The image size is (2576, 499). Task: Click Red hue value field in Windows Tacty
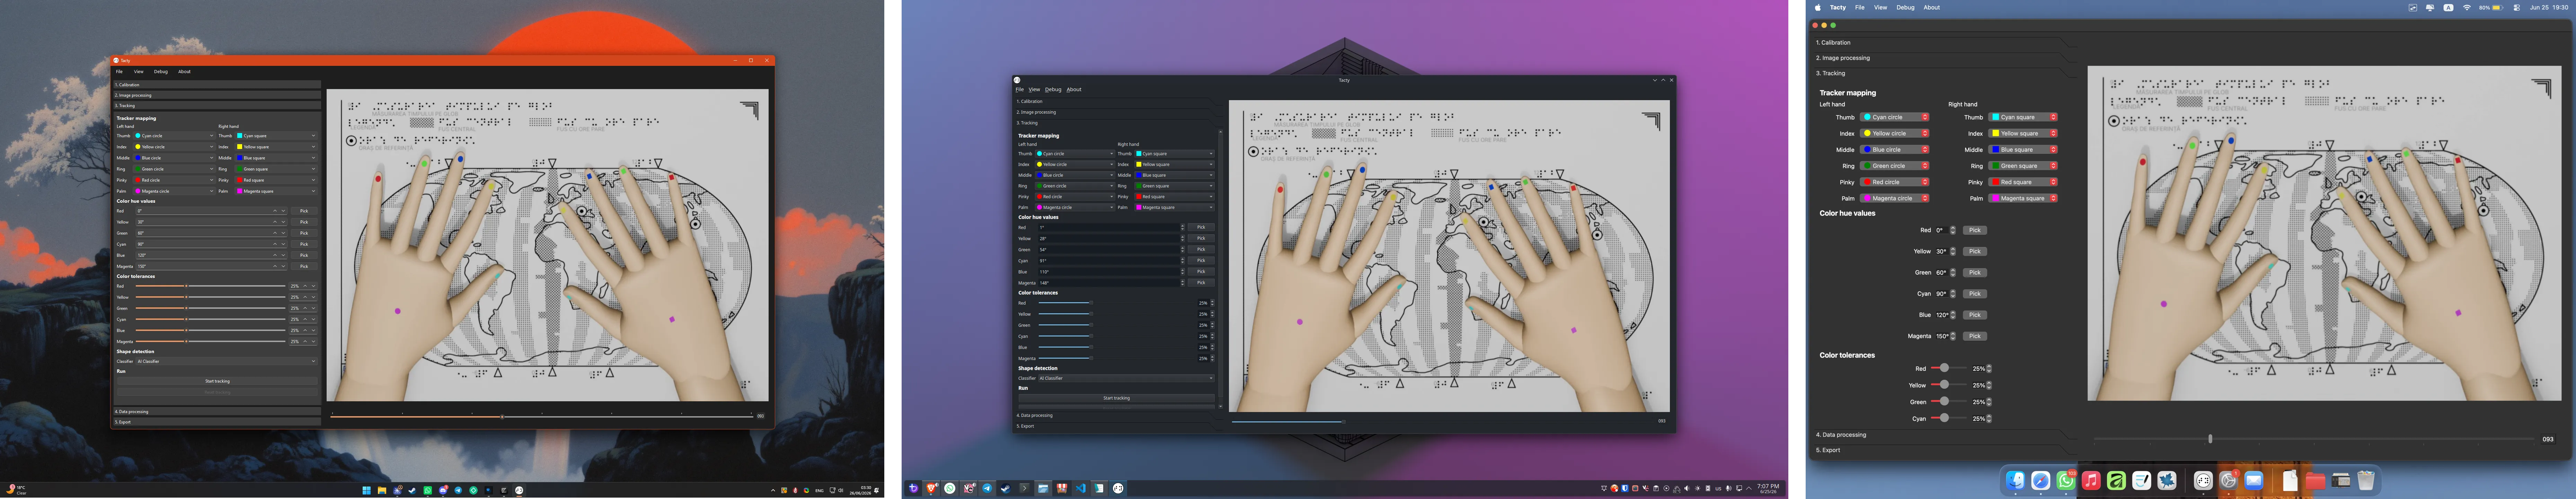tap(211, 211)
